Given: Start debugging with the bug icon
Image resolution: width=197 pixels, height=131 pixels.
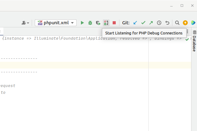Looking at the screenshot, I should point(90,23).
